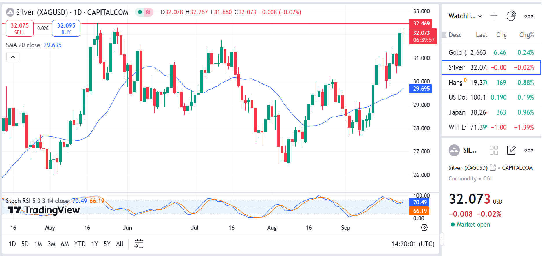544x256 pixels.
Task: Toggle the green market status dot indicator
Action: pyautogui.click(x=140, y=12)
